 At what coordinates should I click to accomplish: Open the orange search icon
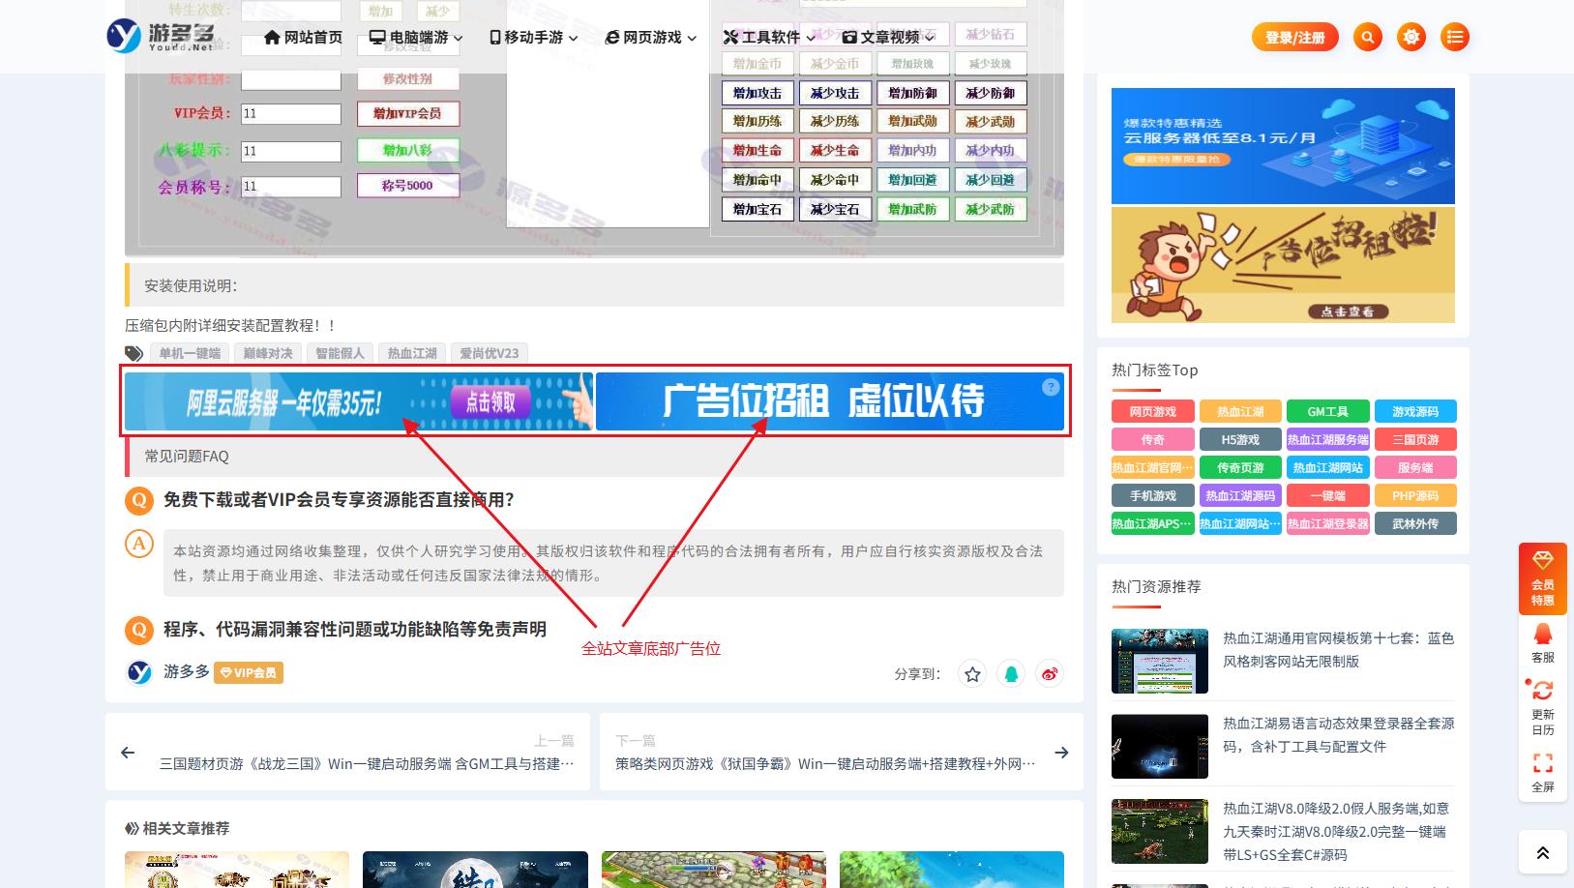(1368, 37)
